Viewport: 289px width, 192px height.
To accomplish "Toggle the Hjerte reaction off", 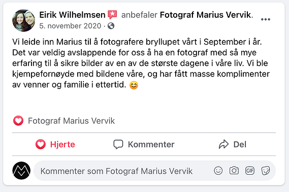I will click(x=55, y=144).
